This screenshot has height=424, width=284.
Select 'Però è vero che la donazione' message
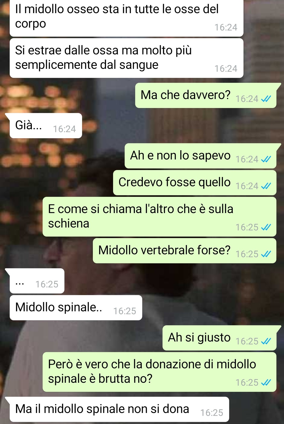[x=159, y=372]
